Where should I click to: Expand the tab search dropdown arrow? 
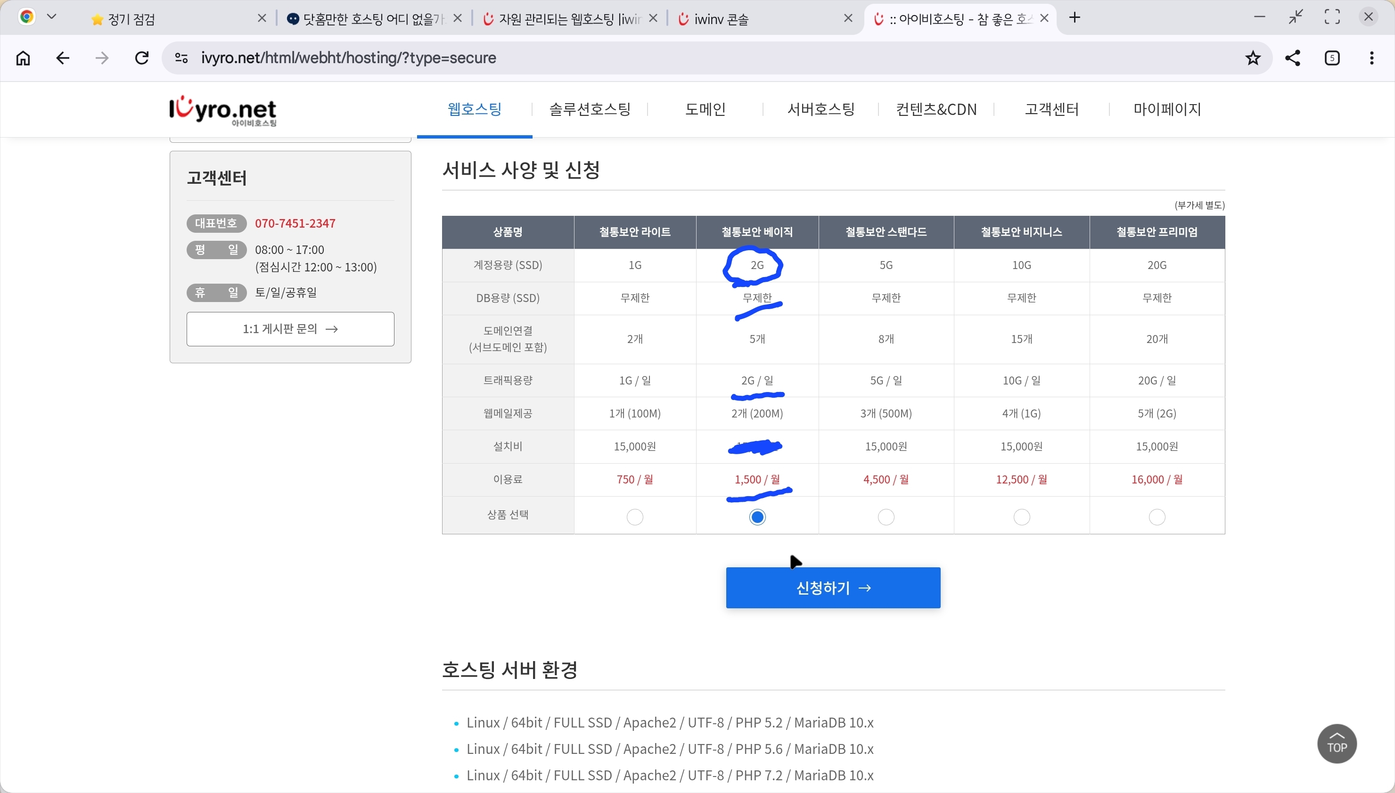tap(52, 17)
